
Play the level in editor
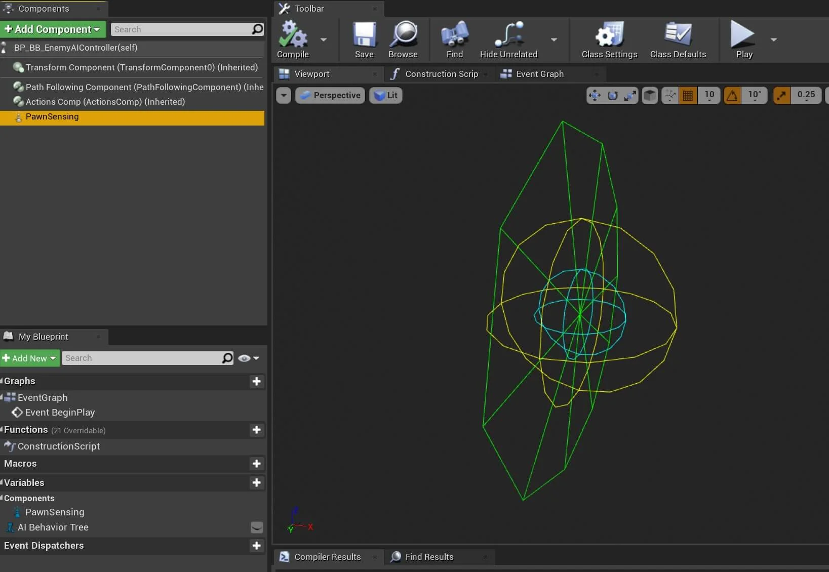(744, 40)
